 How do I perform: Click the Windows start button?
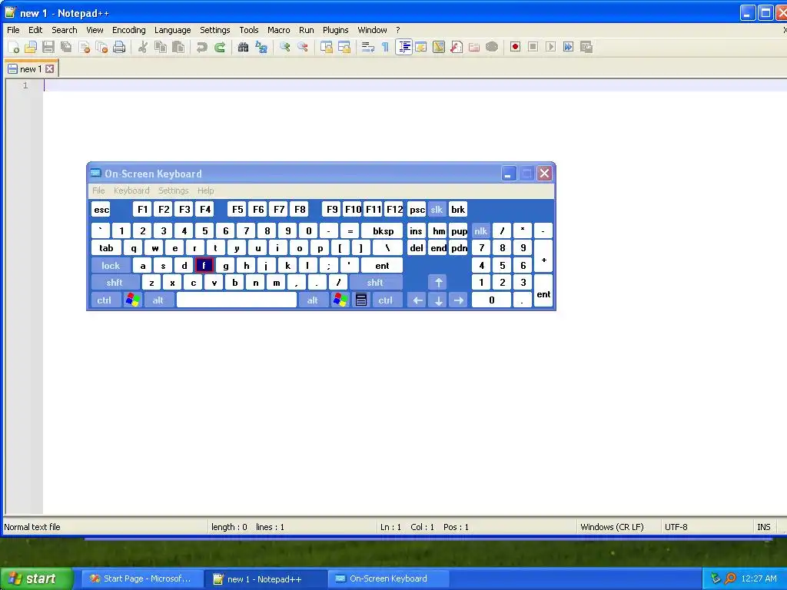coord(37,578)
